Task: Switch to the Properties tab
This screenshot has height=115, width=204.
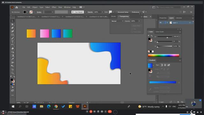Action: (x=163, y=18)
